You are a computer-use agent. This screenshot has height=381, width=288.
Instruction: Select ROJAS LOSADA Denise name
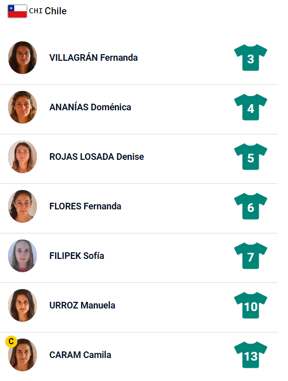(x=97, y=157)
